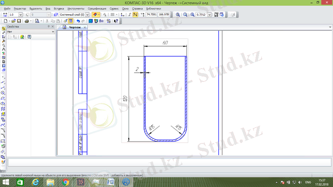Open Google Chrome from taskbar

click(65, 182)
